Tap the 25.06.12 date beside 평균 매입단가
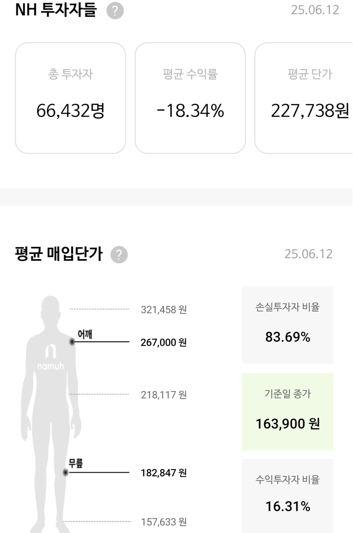The image size is (353, 533). pyautogui.click(x=308, y=254)
